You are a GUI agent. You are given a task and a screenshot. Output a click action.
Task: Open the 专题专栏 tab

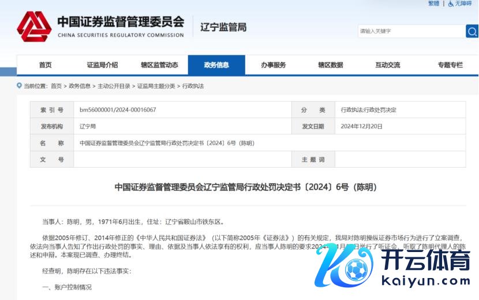[x=450, y=65]
